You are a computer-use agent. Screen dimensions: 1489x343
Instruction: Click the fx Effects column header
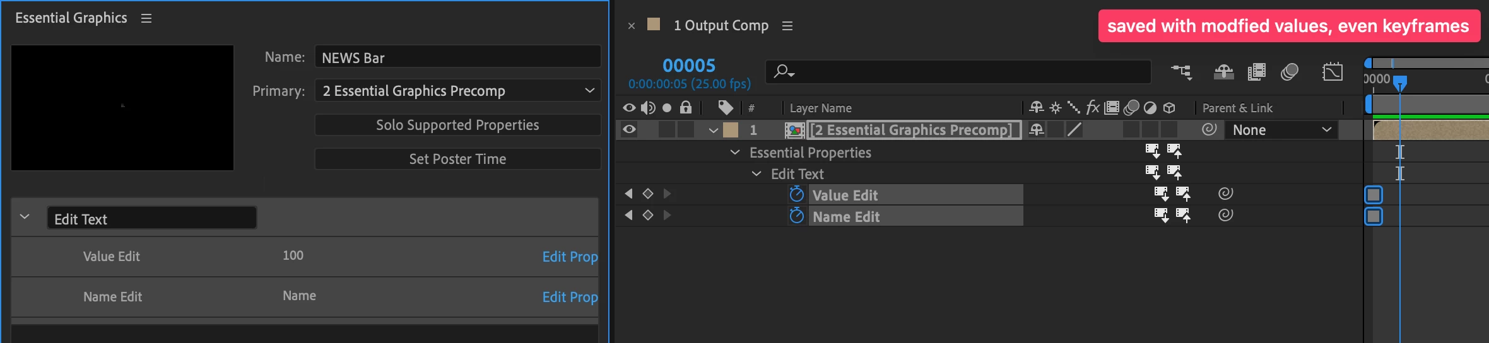1093,108
